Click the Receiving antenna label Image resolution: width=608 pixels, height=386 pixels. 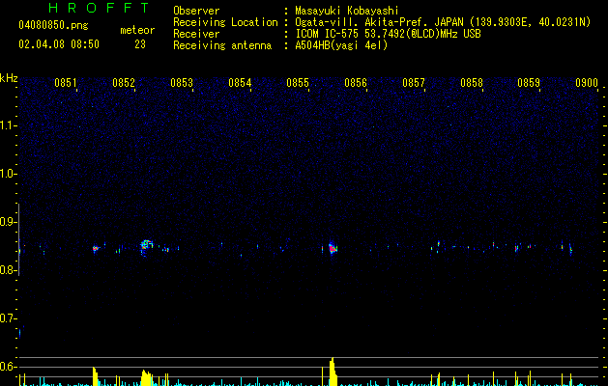click(x=222, y=45)
